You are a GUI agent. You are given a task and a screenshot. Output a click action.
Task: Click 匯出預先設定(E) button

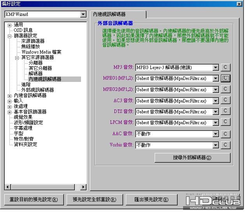[152, 200]
